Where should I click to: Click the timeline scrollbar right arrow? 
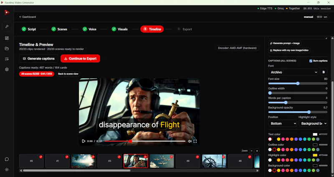click(x=258, y=170)
